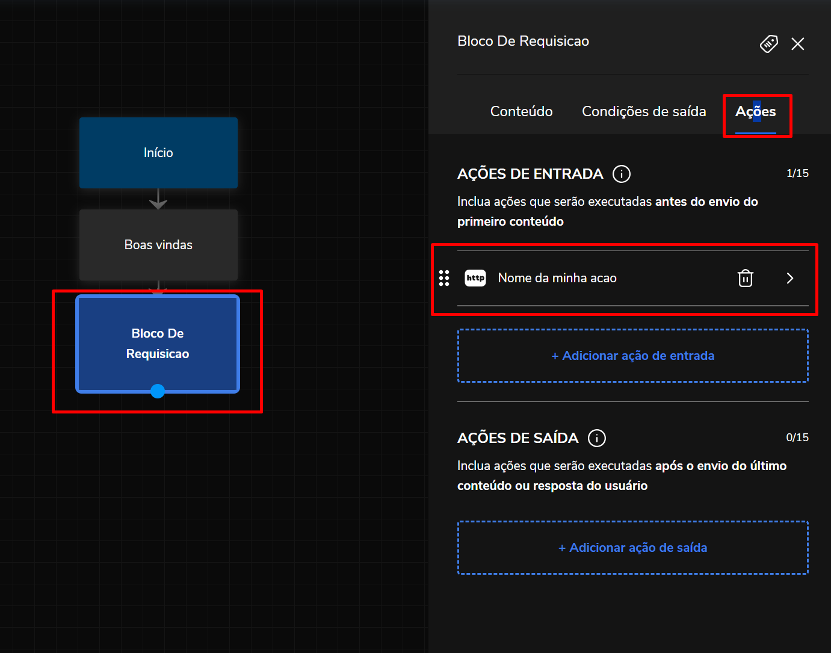Add a new entry action
The image size is (831, 653).
[632, 356]
